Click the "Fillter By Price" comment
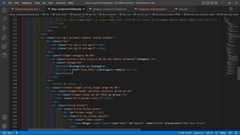 (x=63, y=84)
